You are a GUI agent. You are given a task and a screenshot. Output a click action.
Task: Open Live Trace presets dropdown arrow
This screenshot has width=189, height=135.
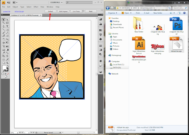(x=83, y=11)
